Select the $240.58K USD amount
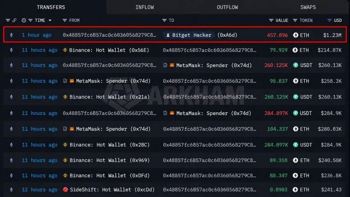This screenshot has height=197, width=350. (x=329, y=161)
